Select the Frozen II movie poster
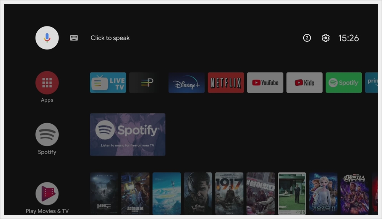Viewport: 382px width, 219px height. coord(323,194)
